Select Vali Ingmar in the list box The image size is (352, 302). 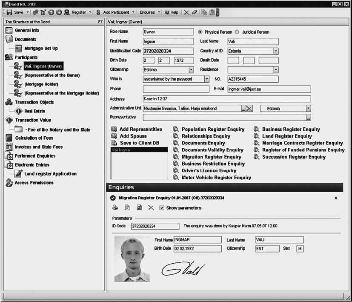click(139, 150)
